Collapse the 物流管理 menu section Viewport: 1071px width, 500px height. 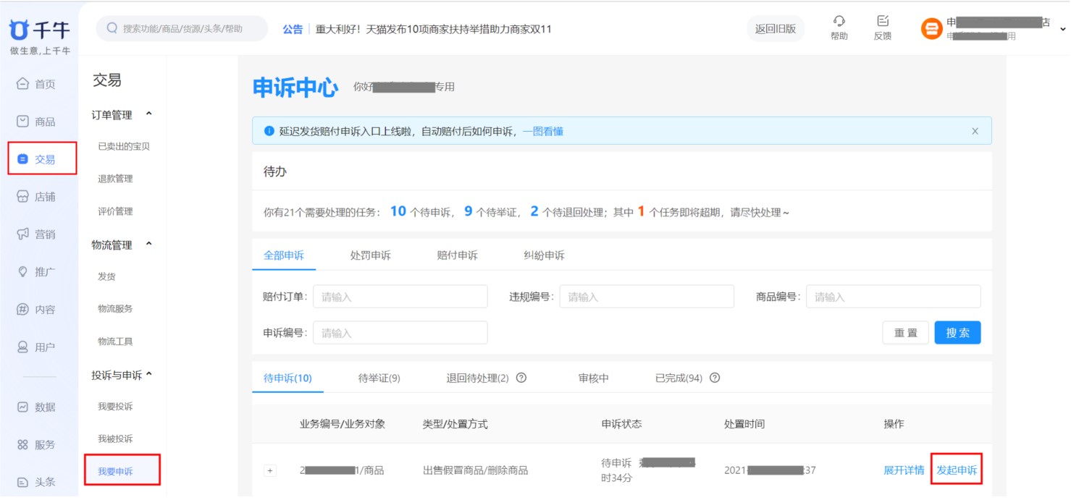click(x=149, y=245)
